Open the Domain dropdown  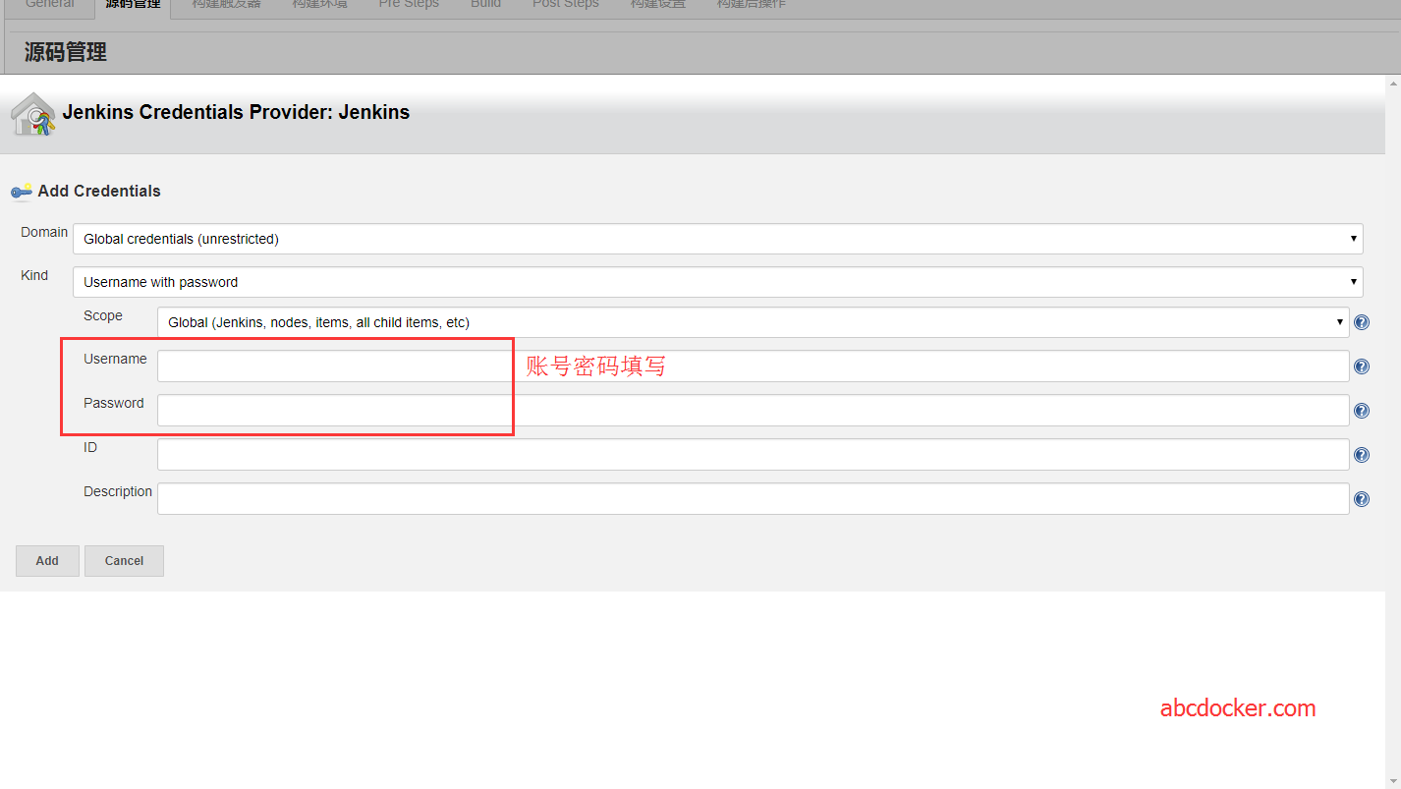coord(1354,238)
